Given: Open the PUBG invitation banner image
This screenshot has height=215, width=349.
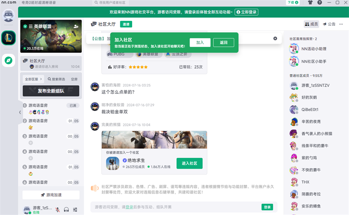Looking at the screenshot, I should coord(154,139).
